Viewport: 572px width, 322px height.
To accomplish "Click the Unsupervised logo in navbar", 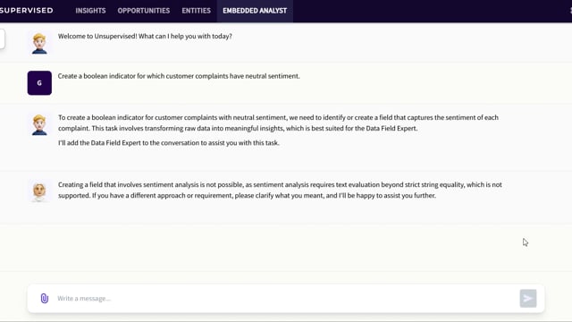I will click(27, 11).
